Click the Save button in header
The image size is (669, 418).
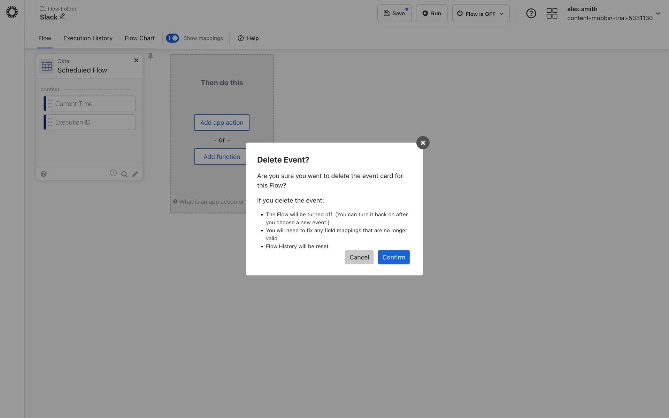pos(394,14)
